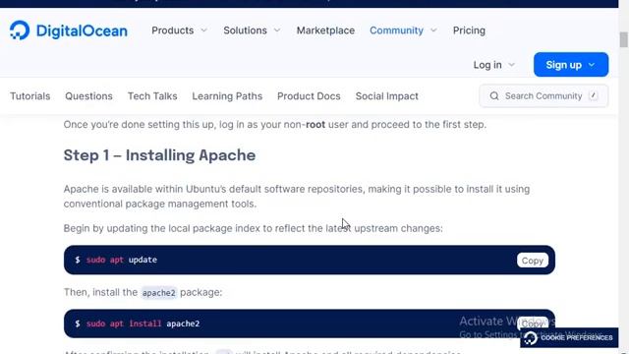Click the Sign up chevron arrow
This screenshot has width=629, height=354.
[x=592, y=65]
